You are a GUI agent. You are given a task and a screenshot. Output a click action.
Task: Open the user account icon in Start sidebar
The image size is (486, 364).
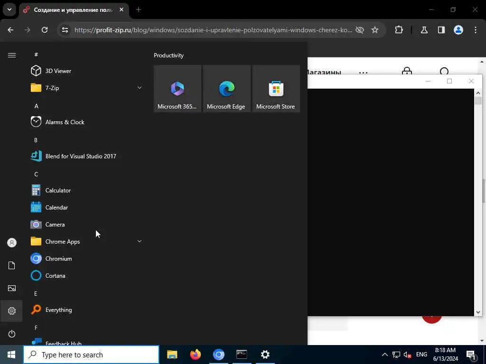[x=12, y=243]
